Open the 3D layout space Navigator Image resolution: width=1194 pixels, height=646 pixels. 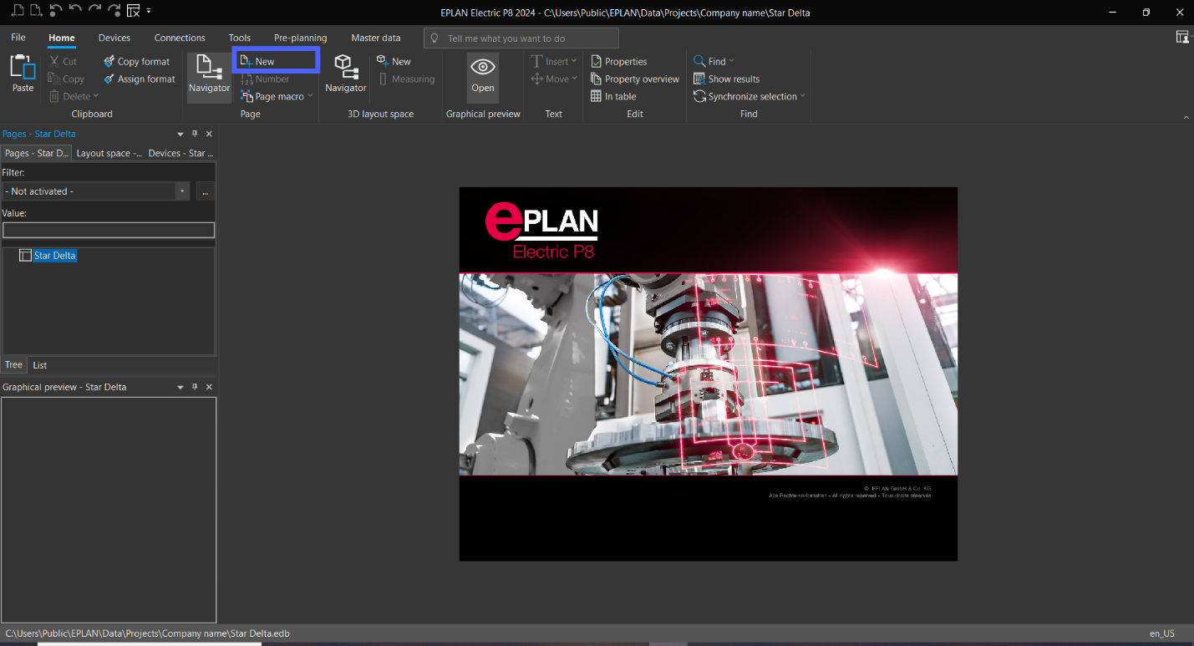346,74
